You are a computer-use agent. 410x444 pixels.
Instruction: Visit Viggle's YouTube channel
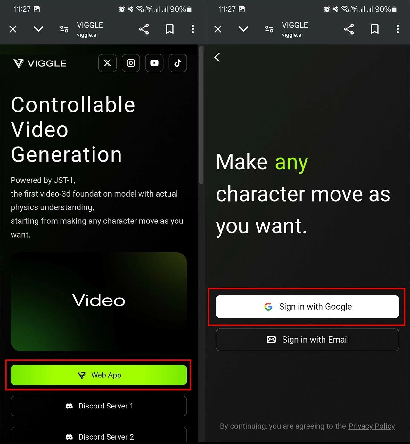click(154, 63)
